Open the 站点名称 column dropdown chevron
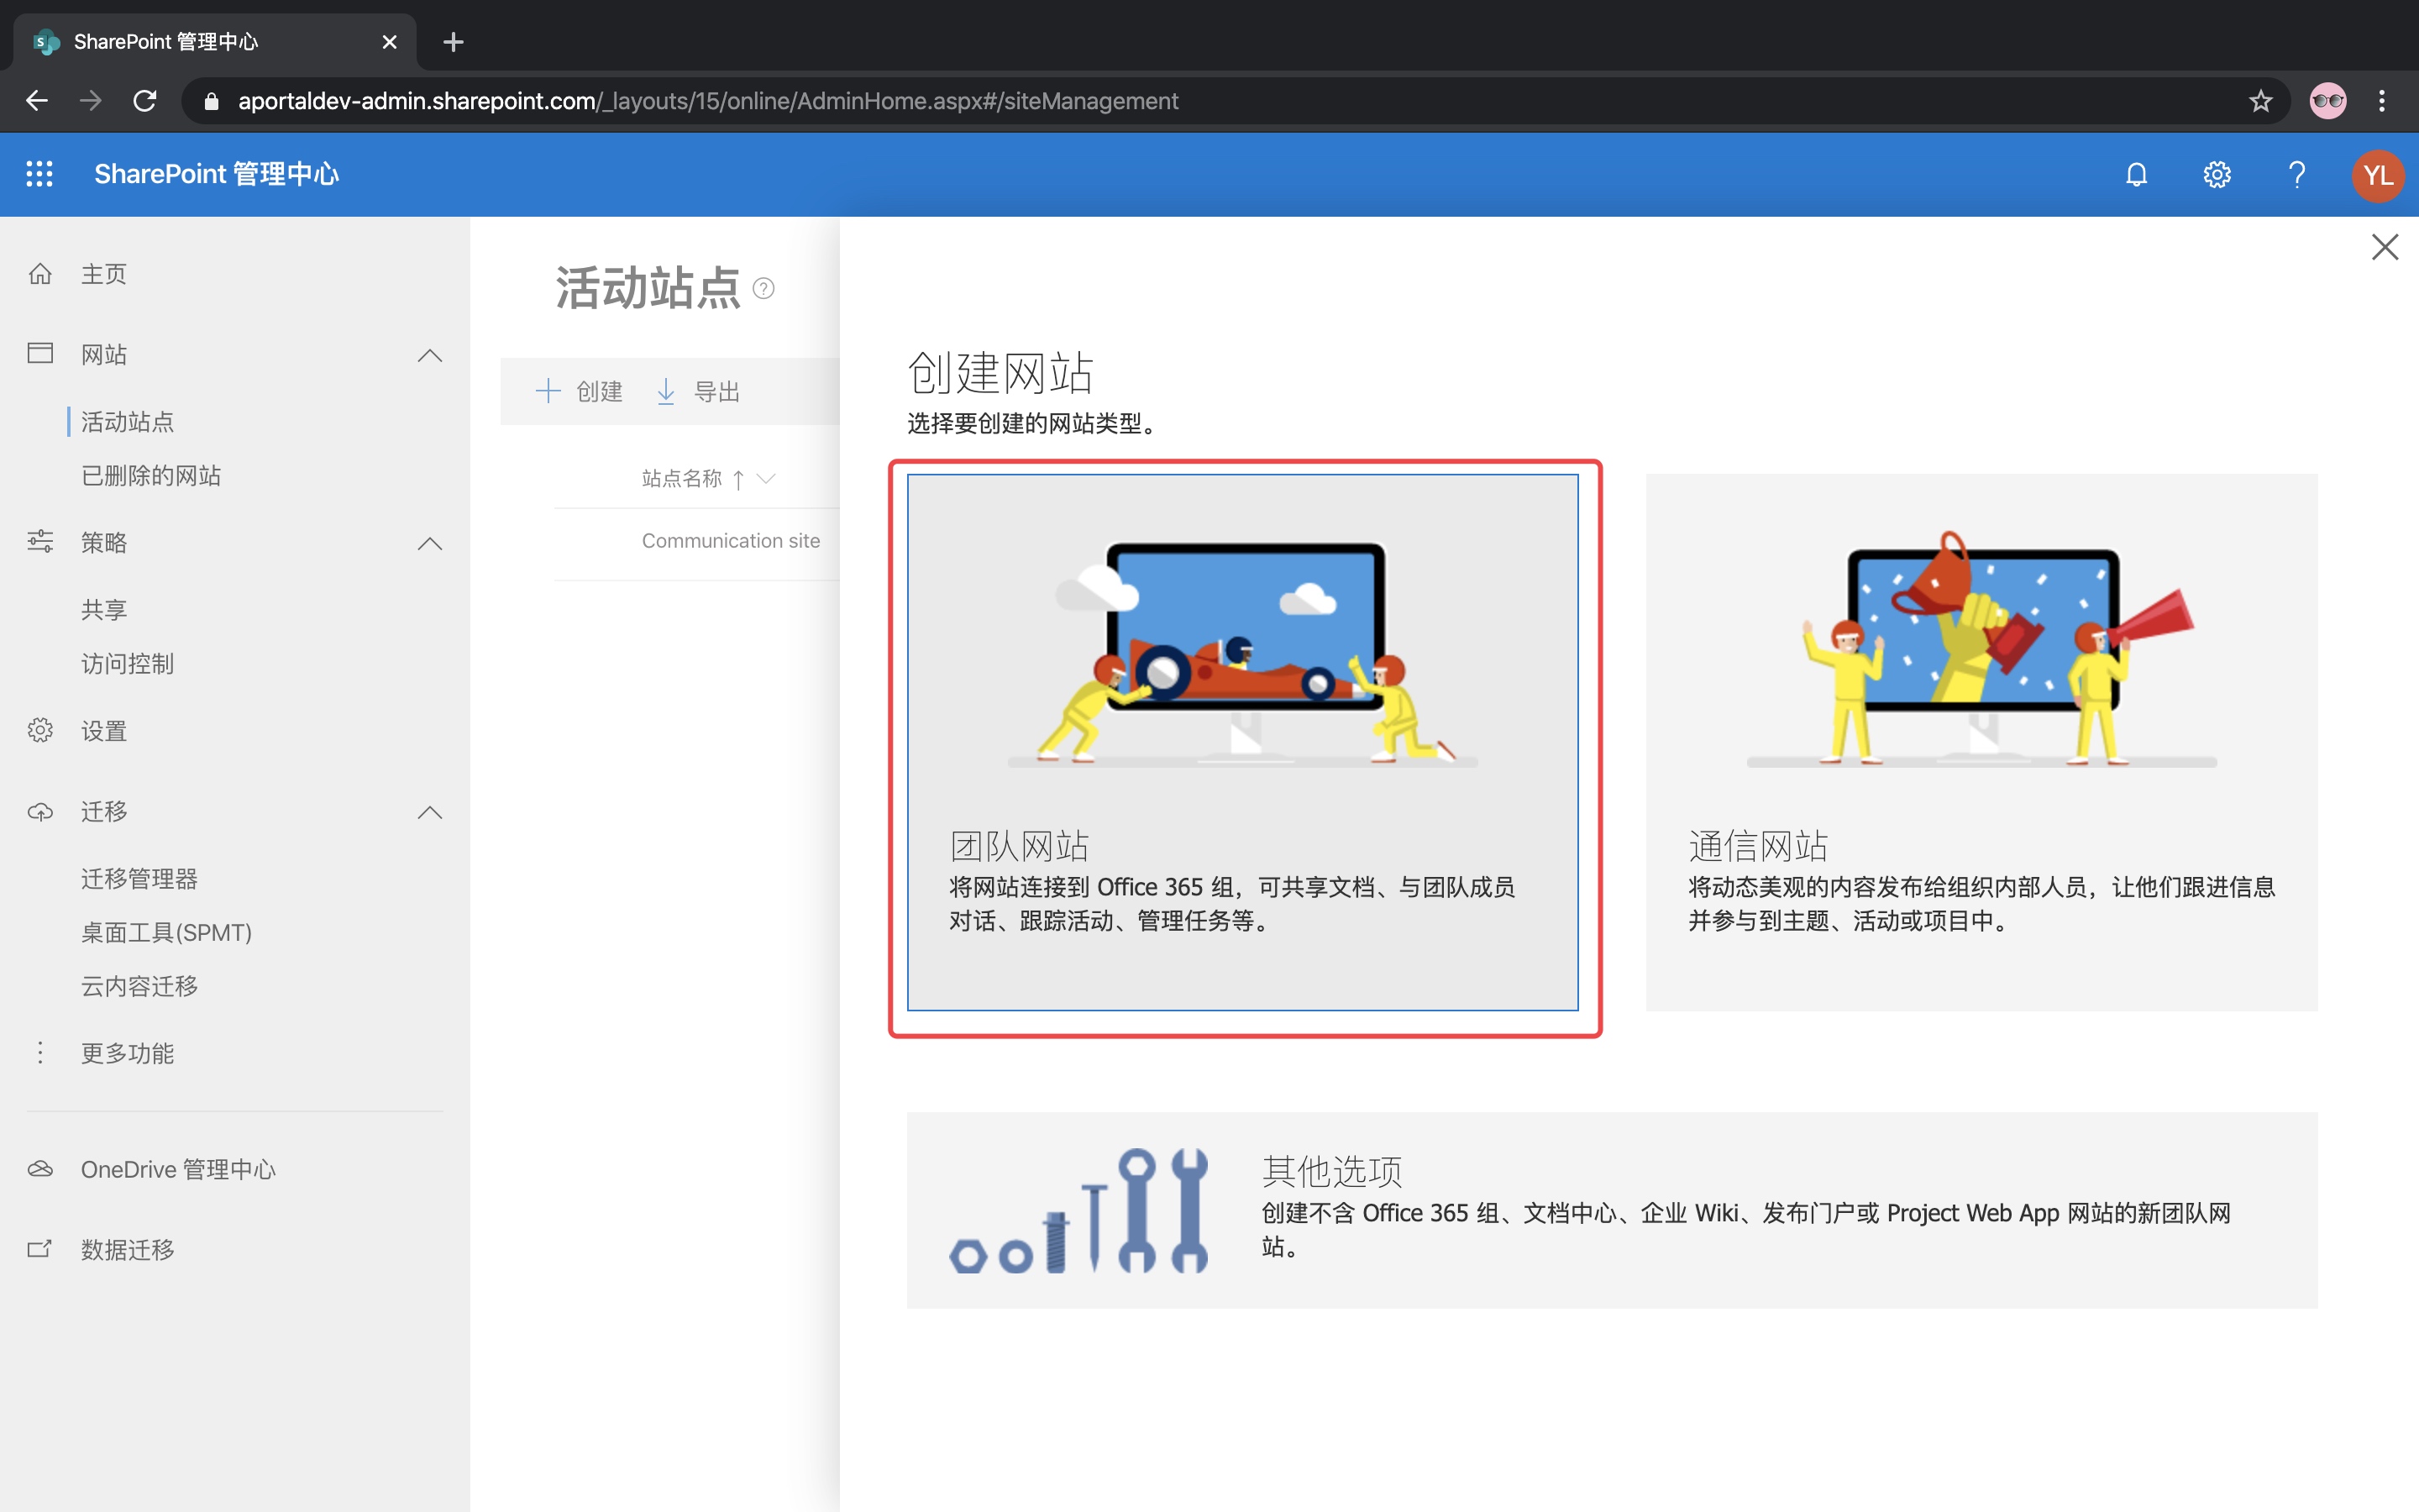 pos(767,479)
